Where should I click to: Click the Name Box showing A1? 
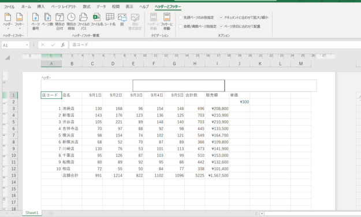point(13,45)
